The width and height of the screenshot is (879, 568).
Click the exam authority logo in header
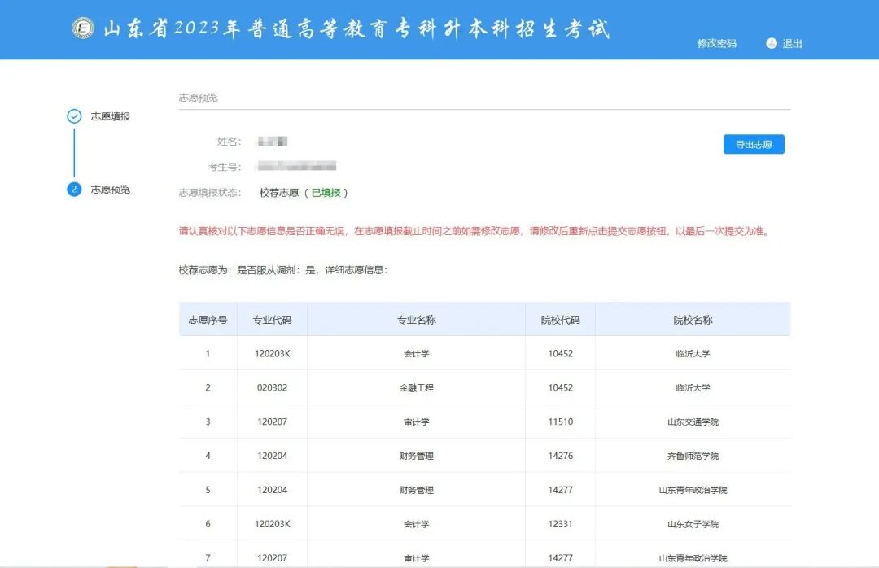(x=84, y=28)
